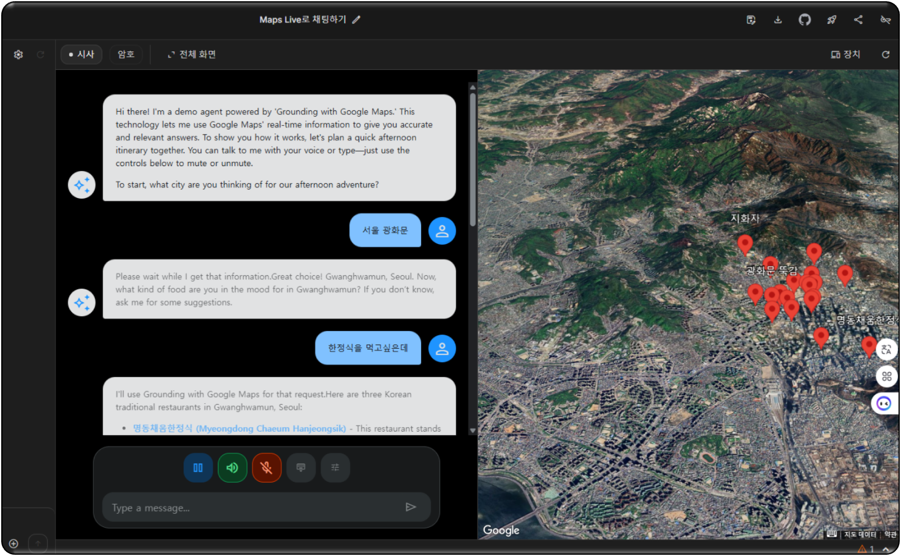
Task: Download the app using the download icon
Action: tap(778, 20)
